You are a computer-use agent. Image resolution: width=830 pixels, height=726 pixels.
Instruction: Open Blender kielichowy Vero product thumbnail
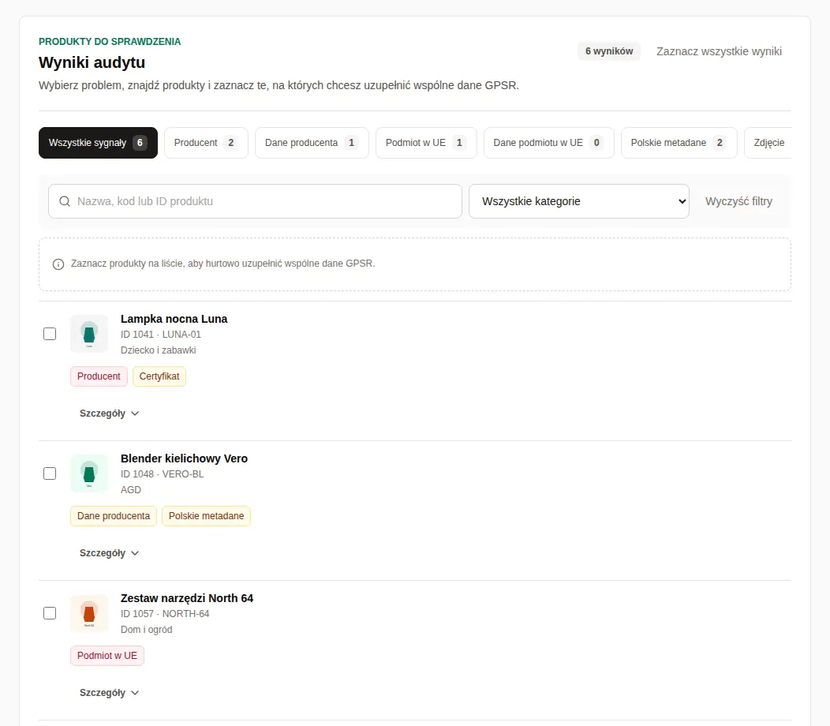pyautogui.click(x=89, y=473)
